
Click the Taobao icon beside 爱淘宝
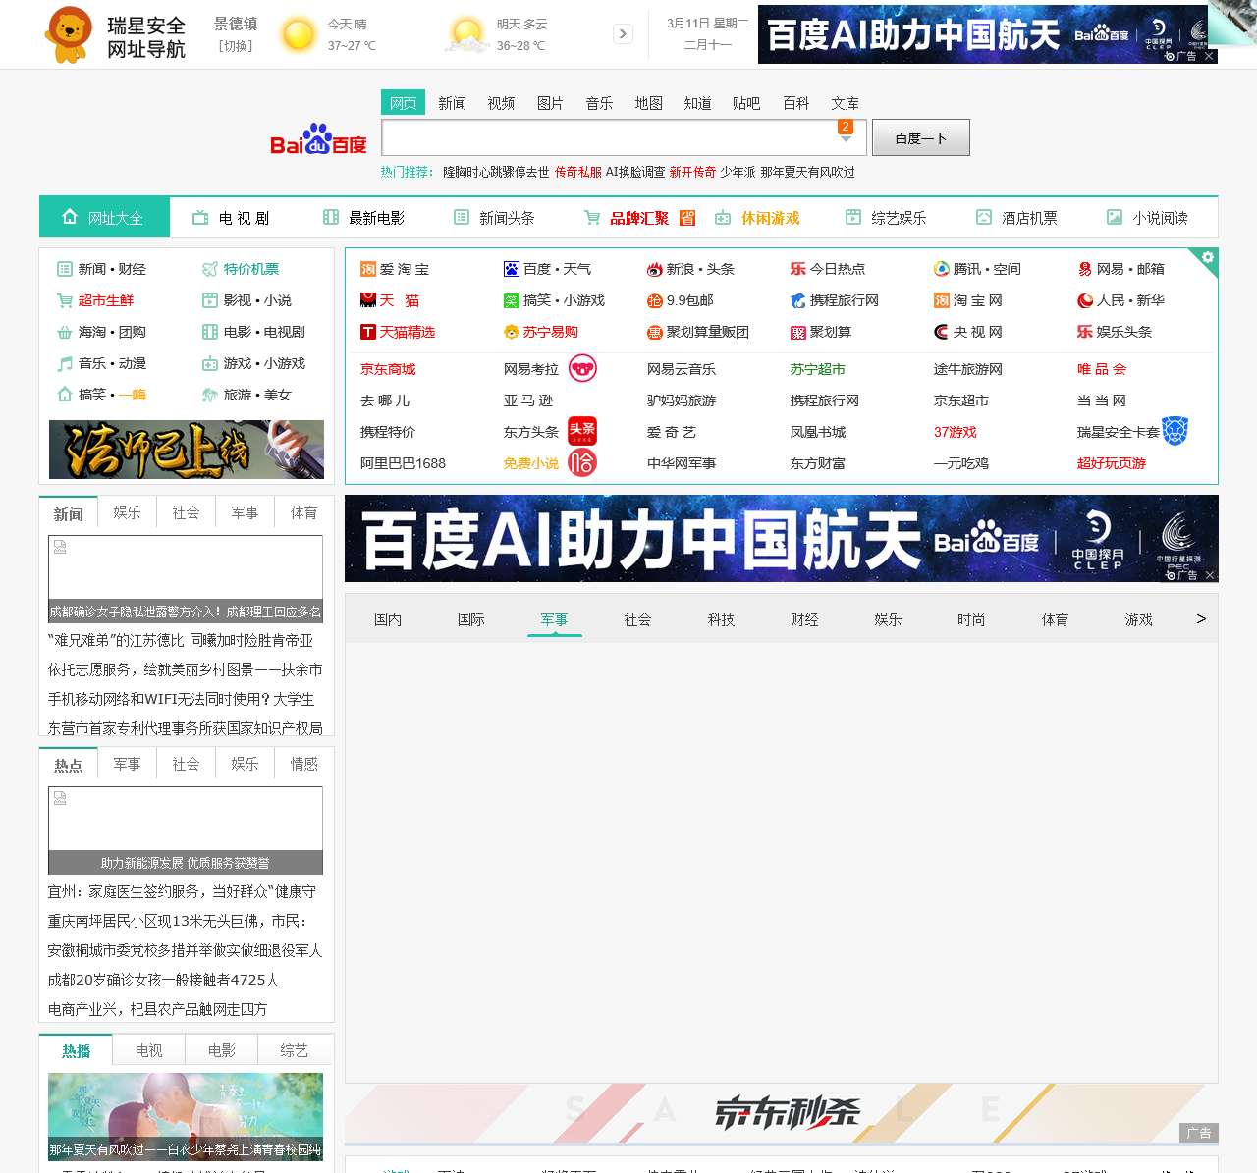(x=368, y=269)
